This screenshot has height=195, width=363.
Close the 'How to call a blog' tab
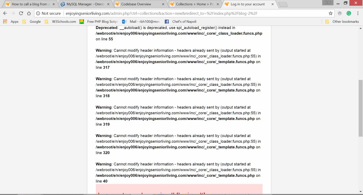coord(53,4)
